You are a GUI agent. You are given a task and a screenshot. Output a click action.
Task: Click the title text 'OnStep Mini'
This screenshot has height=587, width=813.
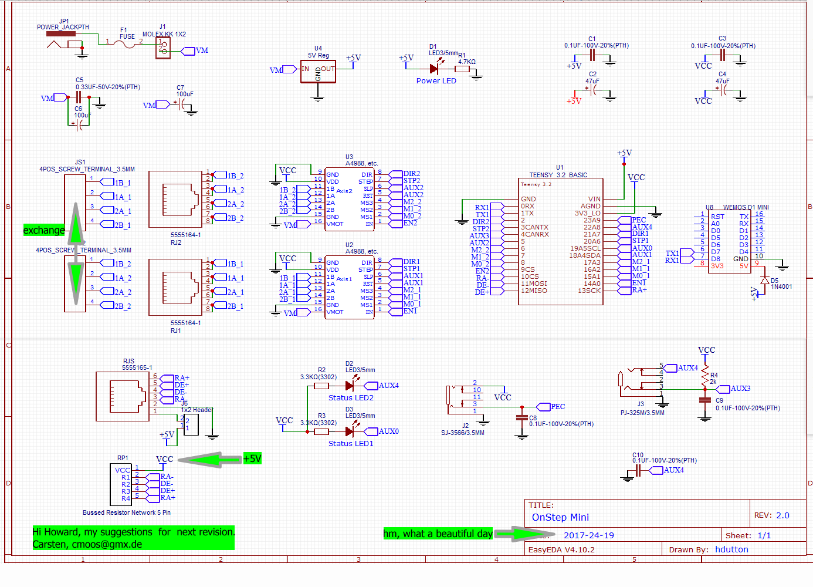[x=560, y=517]
